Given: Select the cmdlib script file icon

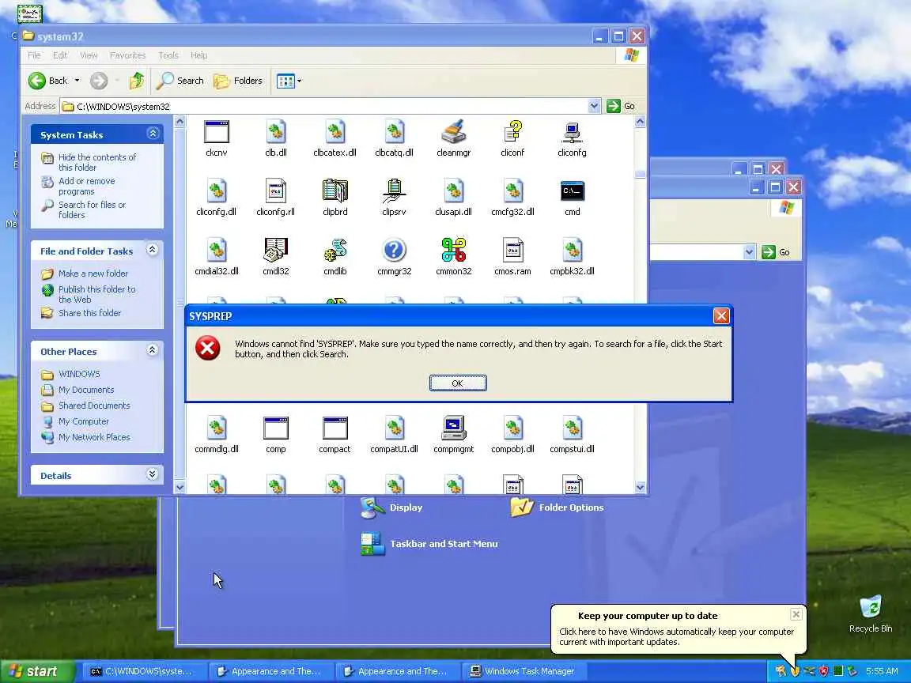Looking at the screenshot, I should tap(335, 251).
